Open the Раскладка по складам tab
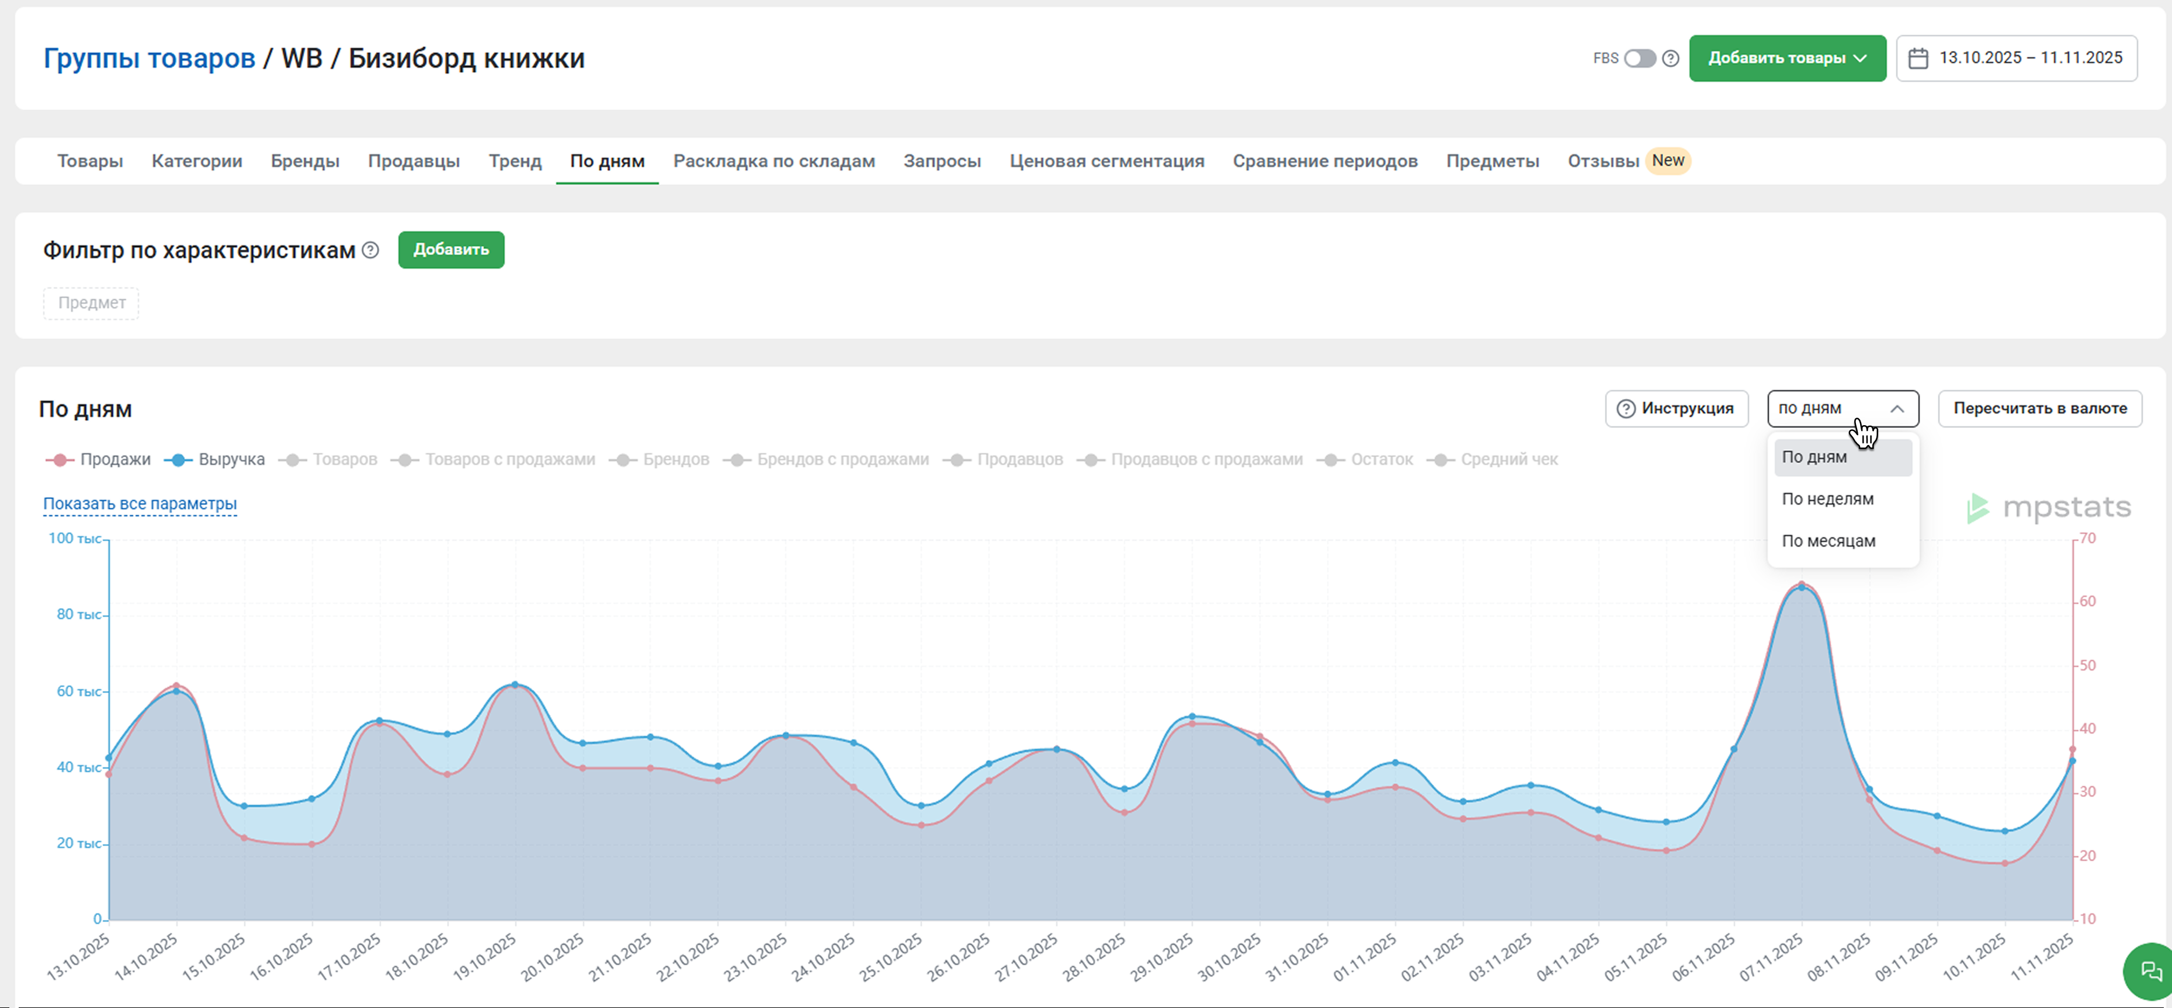This screenshot has width=2172, height=1008. pyautogui.click(x=773, y=161)
